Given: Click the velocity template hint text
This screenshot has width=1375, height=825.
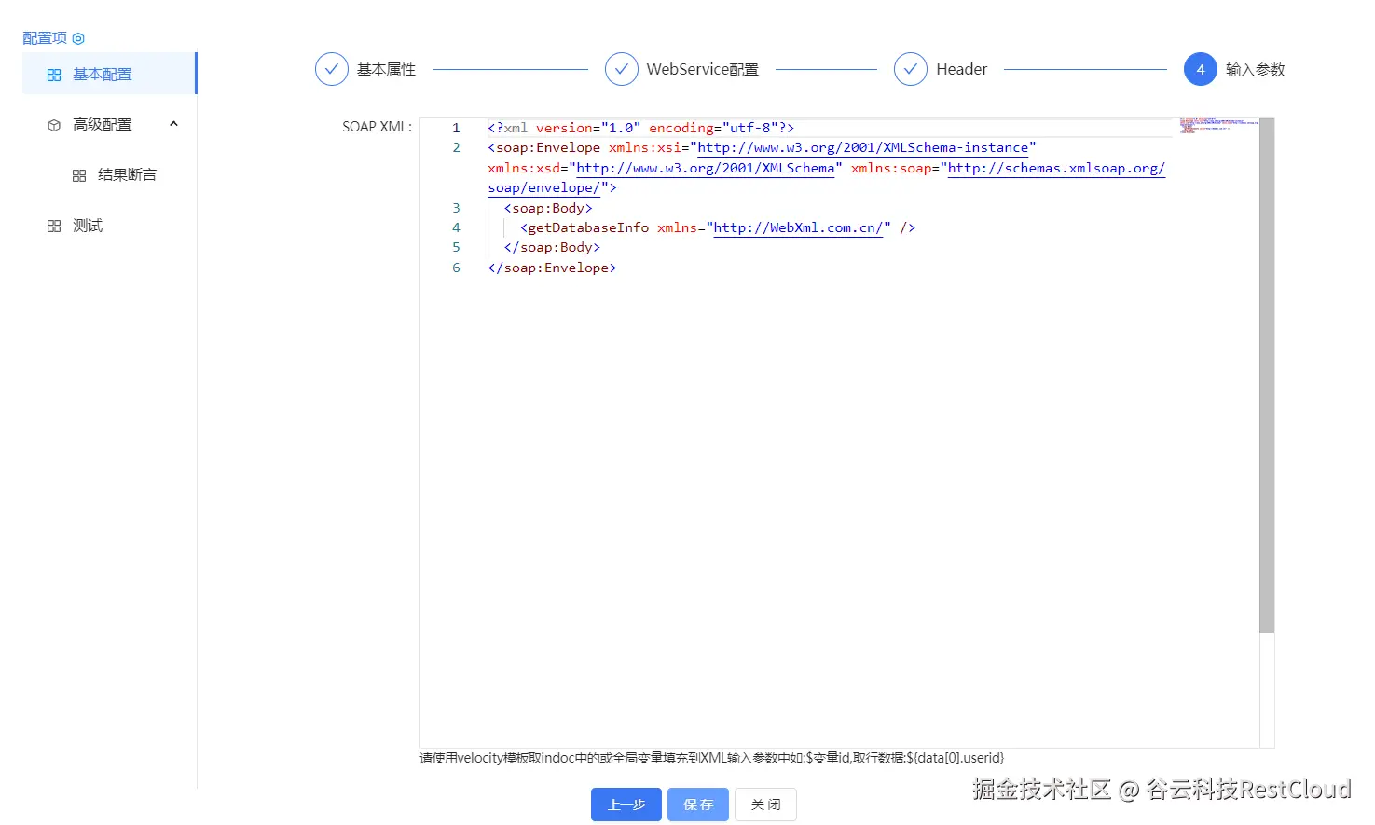Looking at the screenshot, I should coord(712,758).
